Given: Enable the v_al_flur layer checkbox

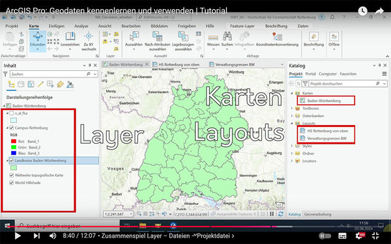Looking at the screenshot, I should (x=12, y=113).
